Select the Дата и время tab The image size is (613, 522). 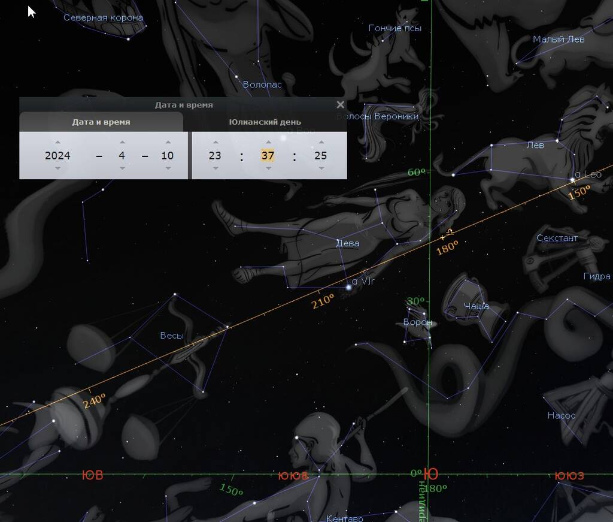click(101, 122)
